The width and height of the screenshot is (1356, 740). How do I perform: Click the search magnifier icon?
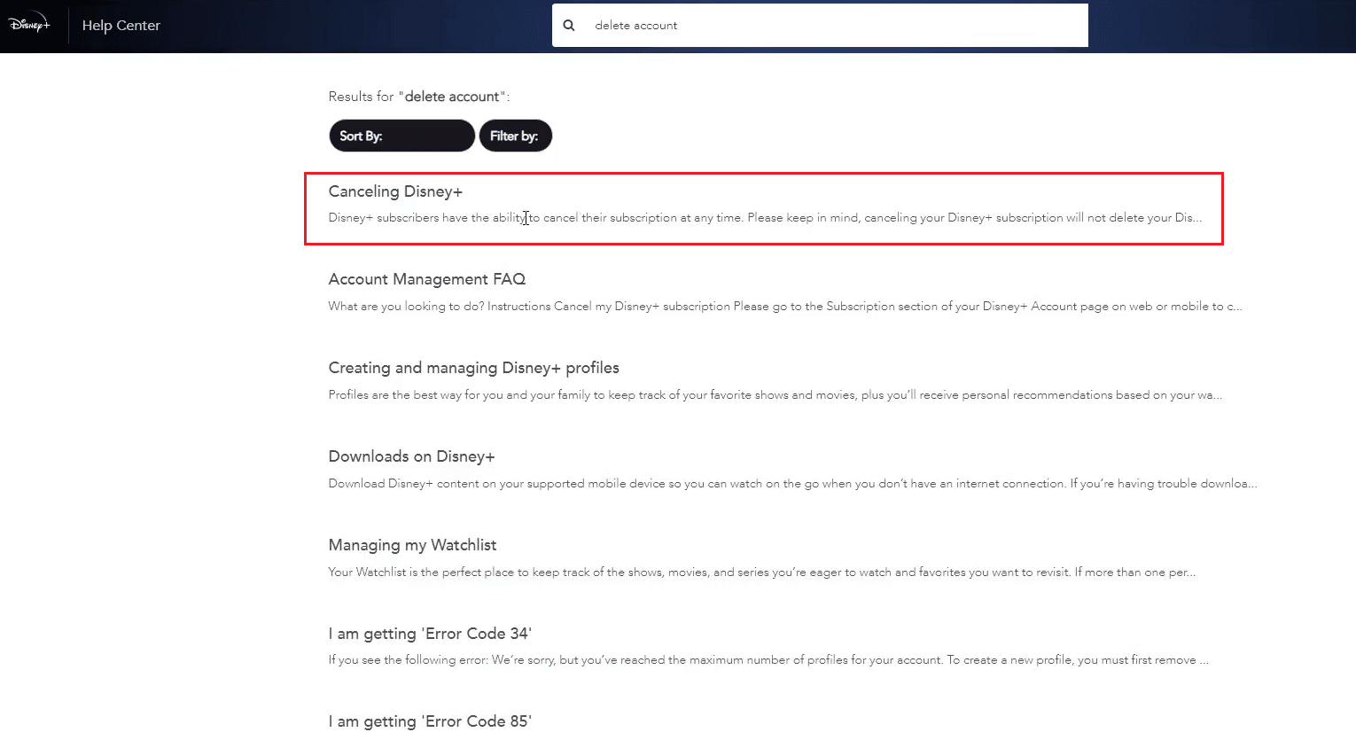[569, 26]
